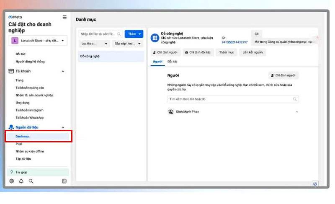
Task: Select Pixel in the sidebar
Action: click(19, 144)
